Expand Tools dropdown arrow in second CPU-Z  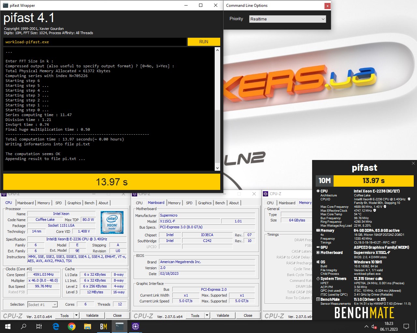207,315
